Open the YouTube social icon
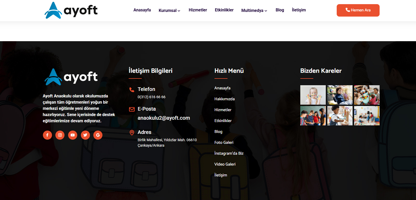This screenshot has height=200, width=416. click(x=73, y=135)
